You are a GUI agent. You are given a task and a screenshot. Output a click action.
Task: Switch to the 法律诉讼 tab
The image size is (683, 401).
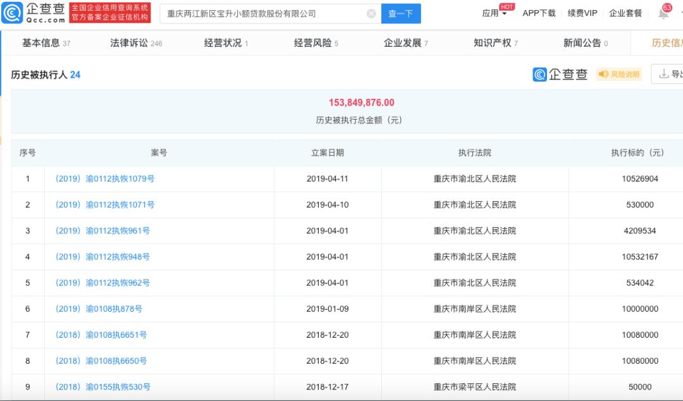pyautogui.click(x=125, y=42)
